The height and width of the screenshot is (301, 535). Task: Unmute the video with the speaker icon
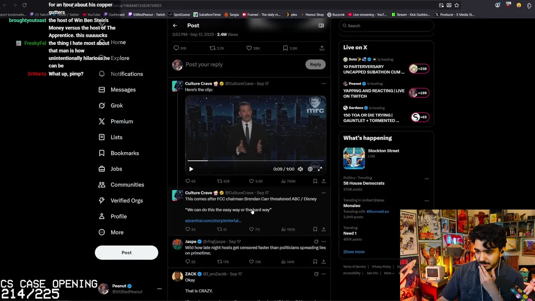(x=300, y=169)
